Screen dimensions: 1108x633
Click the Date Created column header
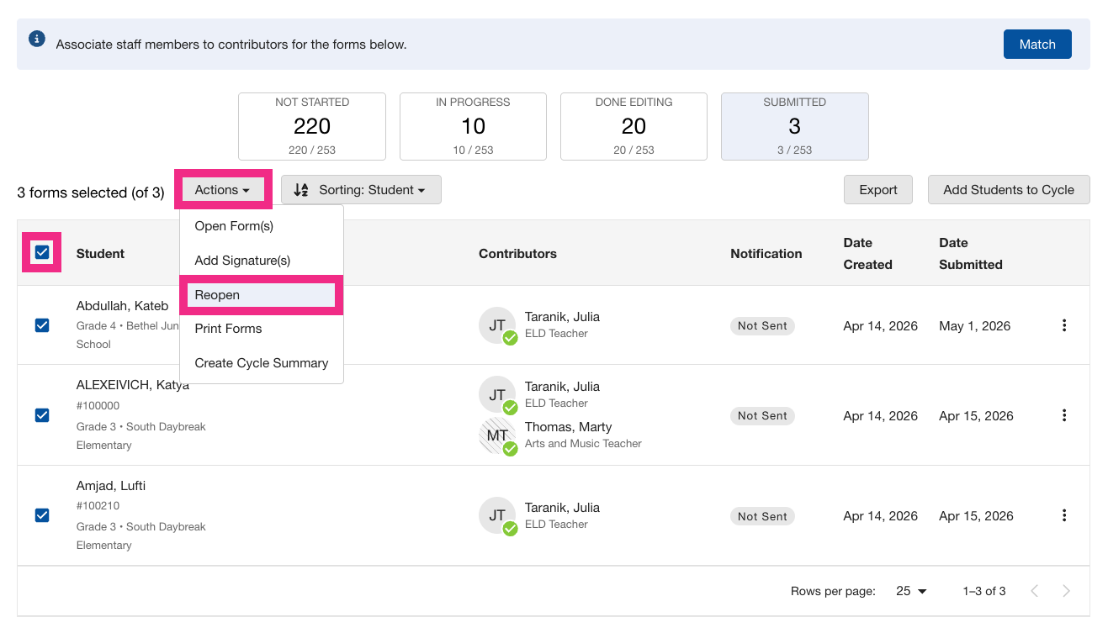point(867,254)
